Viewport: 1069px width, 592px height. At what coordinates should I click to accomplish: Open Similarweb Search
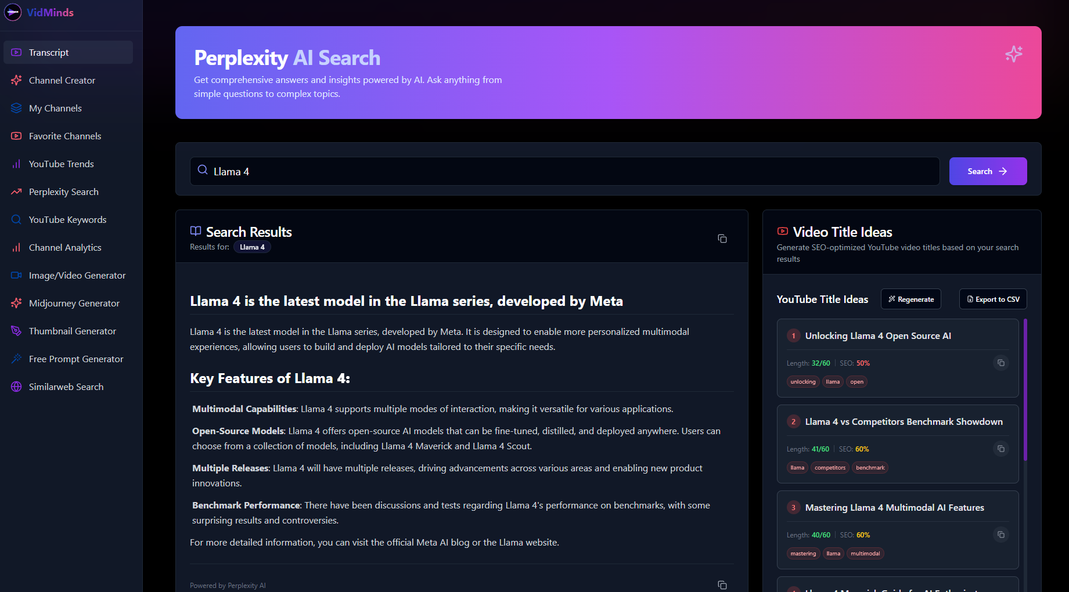(x=68, y=387)
